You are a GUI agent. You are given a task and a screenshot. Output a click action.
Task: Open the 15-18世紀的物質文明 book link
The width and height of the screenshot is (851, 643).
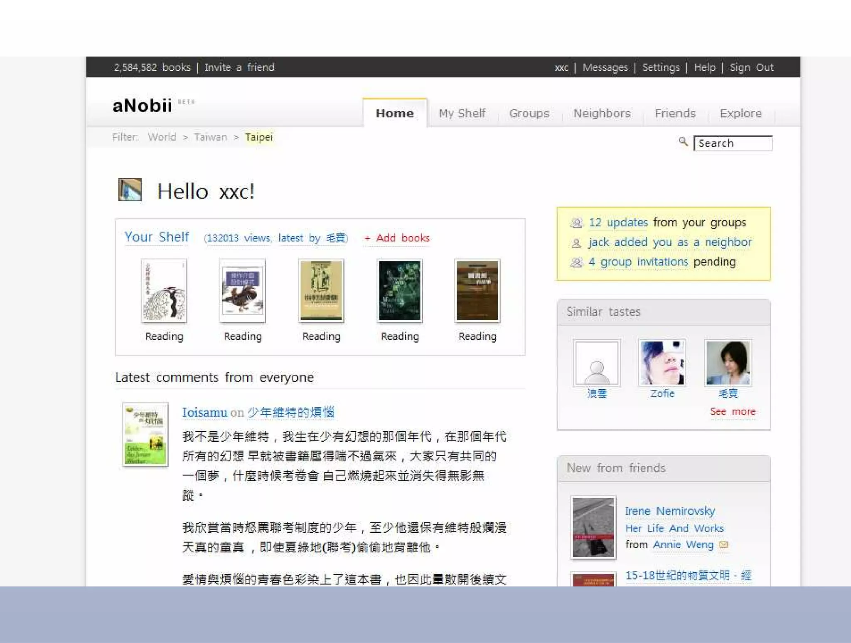point(688,576)
